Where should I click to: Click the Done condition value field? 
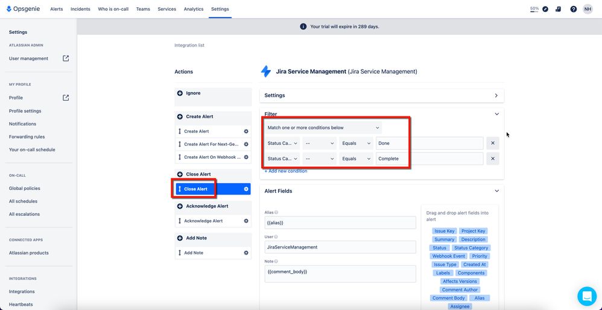click(x=429, y=143)
